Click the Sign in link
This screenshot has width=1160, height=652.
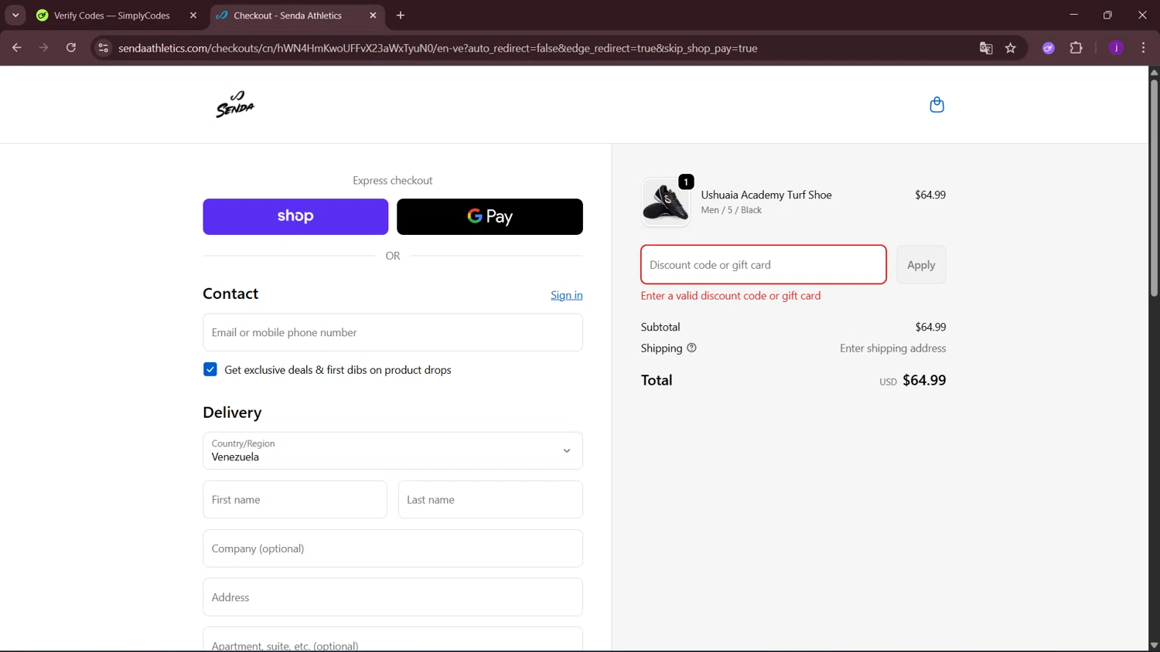[567, 295]
